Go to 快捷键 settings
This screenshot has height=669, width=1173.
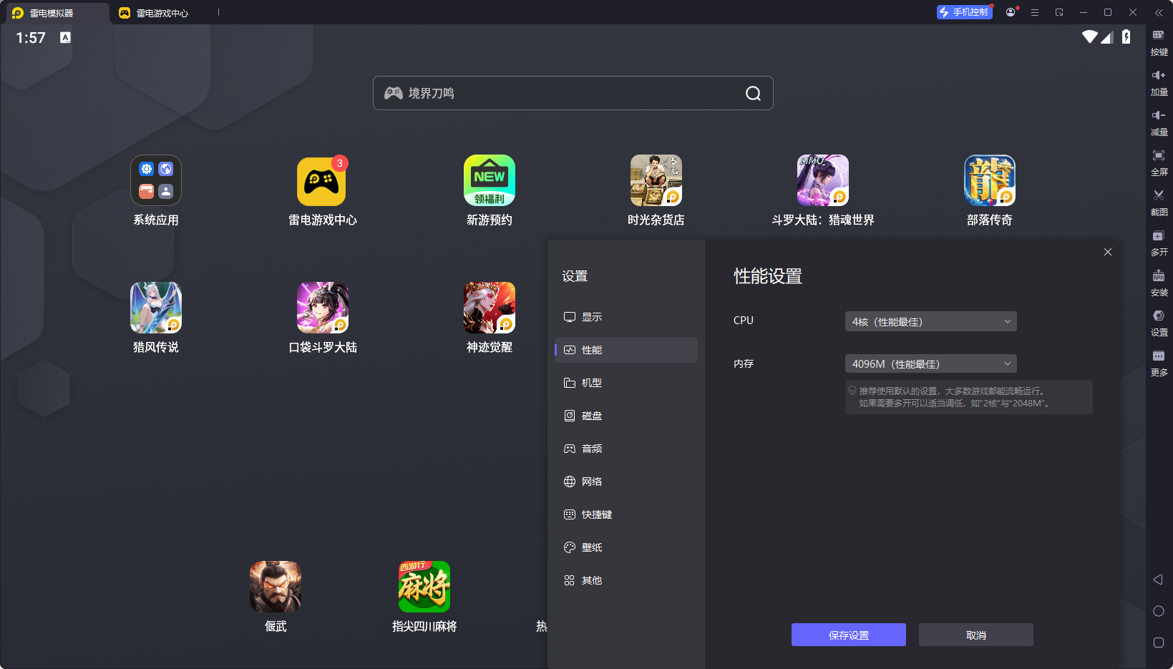tap(626, 514)
